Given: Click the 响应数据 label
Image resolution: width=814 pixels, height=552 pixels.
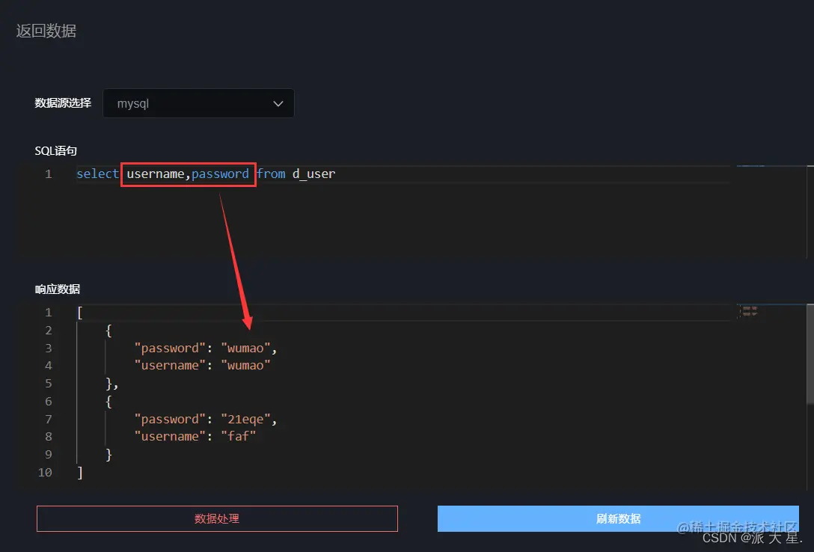Looking at the screenshot, I should [57, 289].
